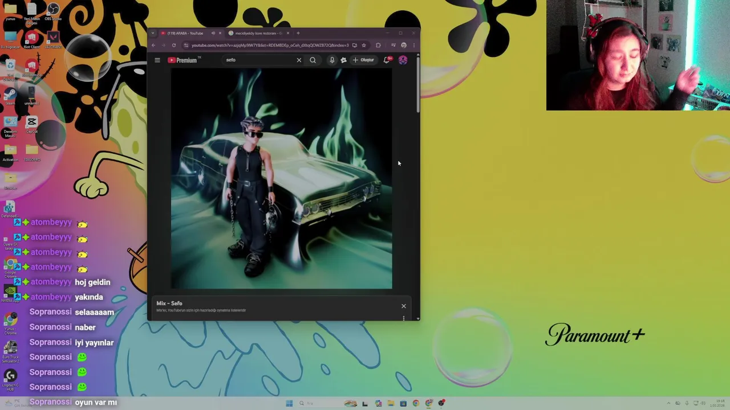Open Bu bilgisayar desktop icon
Viewport: 730px width, 410px height.
[x=10, y=40]
